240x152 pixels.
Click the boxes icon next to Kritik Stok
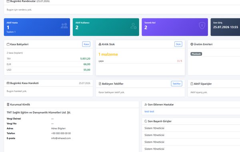[100, 44]
